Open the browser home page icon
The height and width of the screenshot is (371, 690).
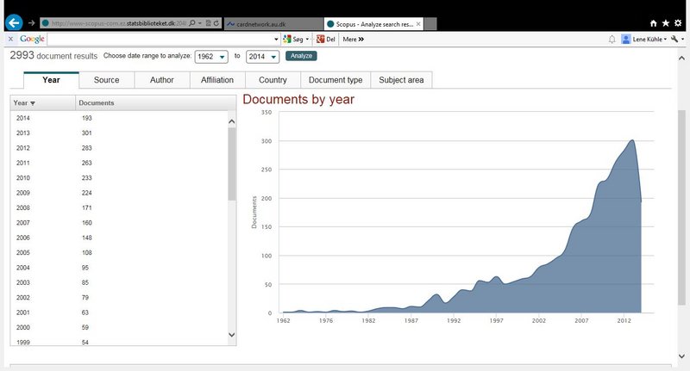click(x=654, y=23)
